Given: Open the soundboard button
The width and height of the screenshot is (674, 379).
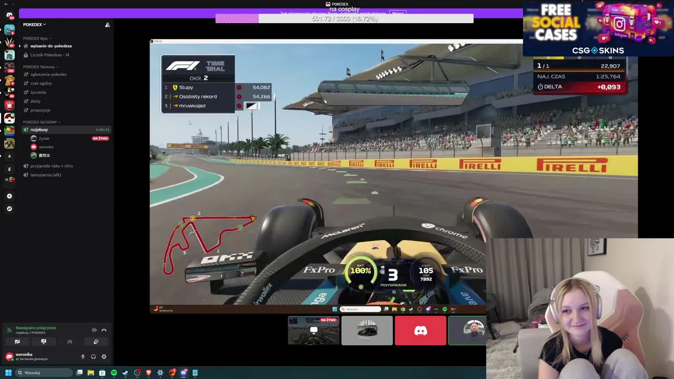Looking at the screenshot, I should click(x=96, y=342).
